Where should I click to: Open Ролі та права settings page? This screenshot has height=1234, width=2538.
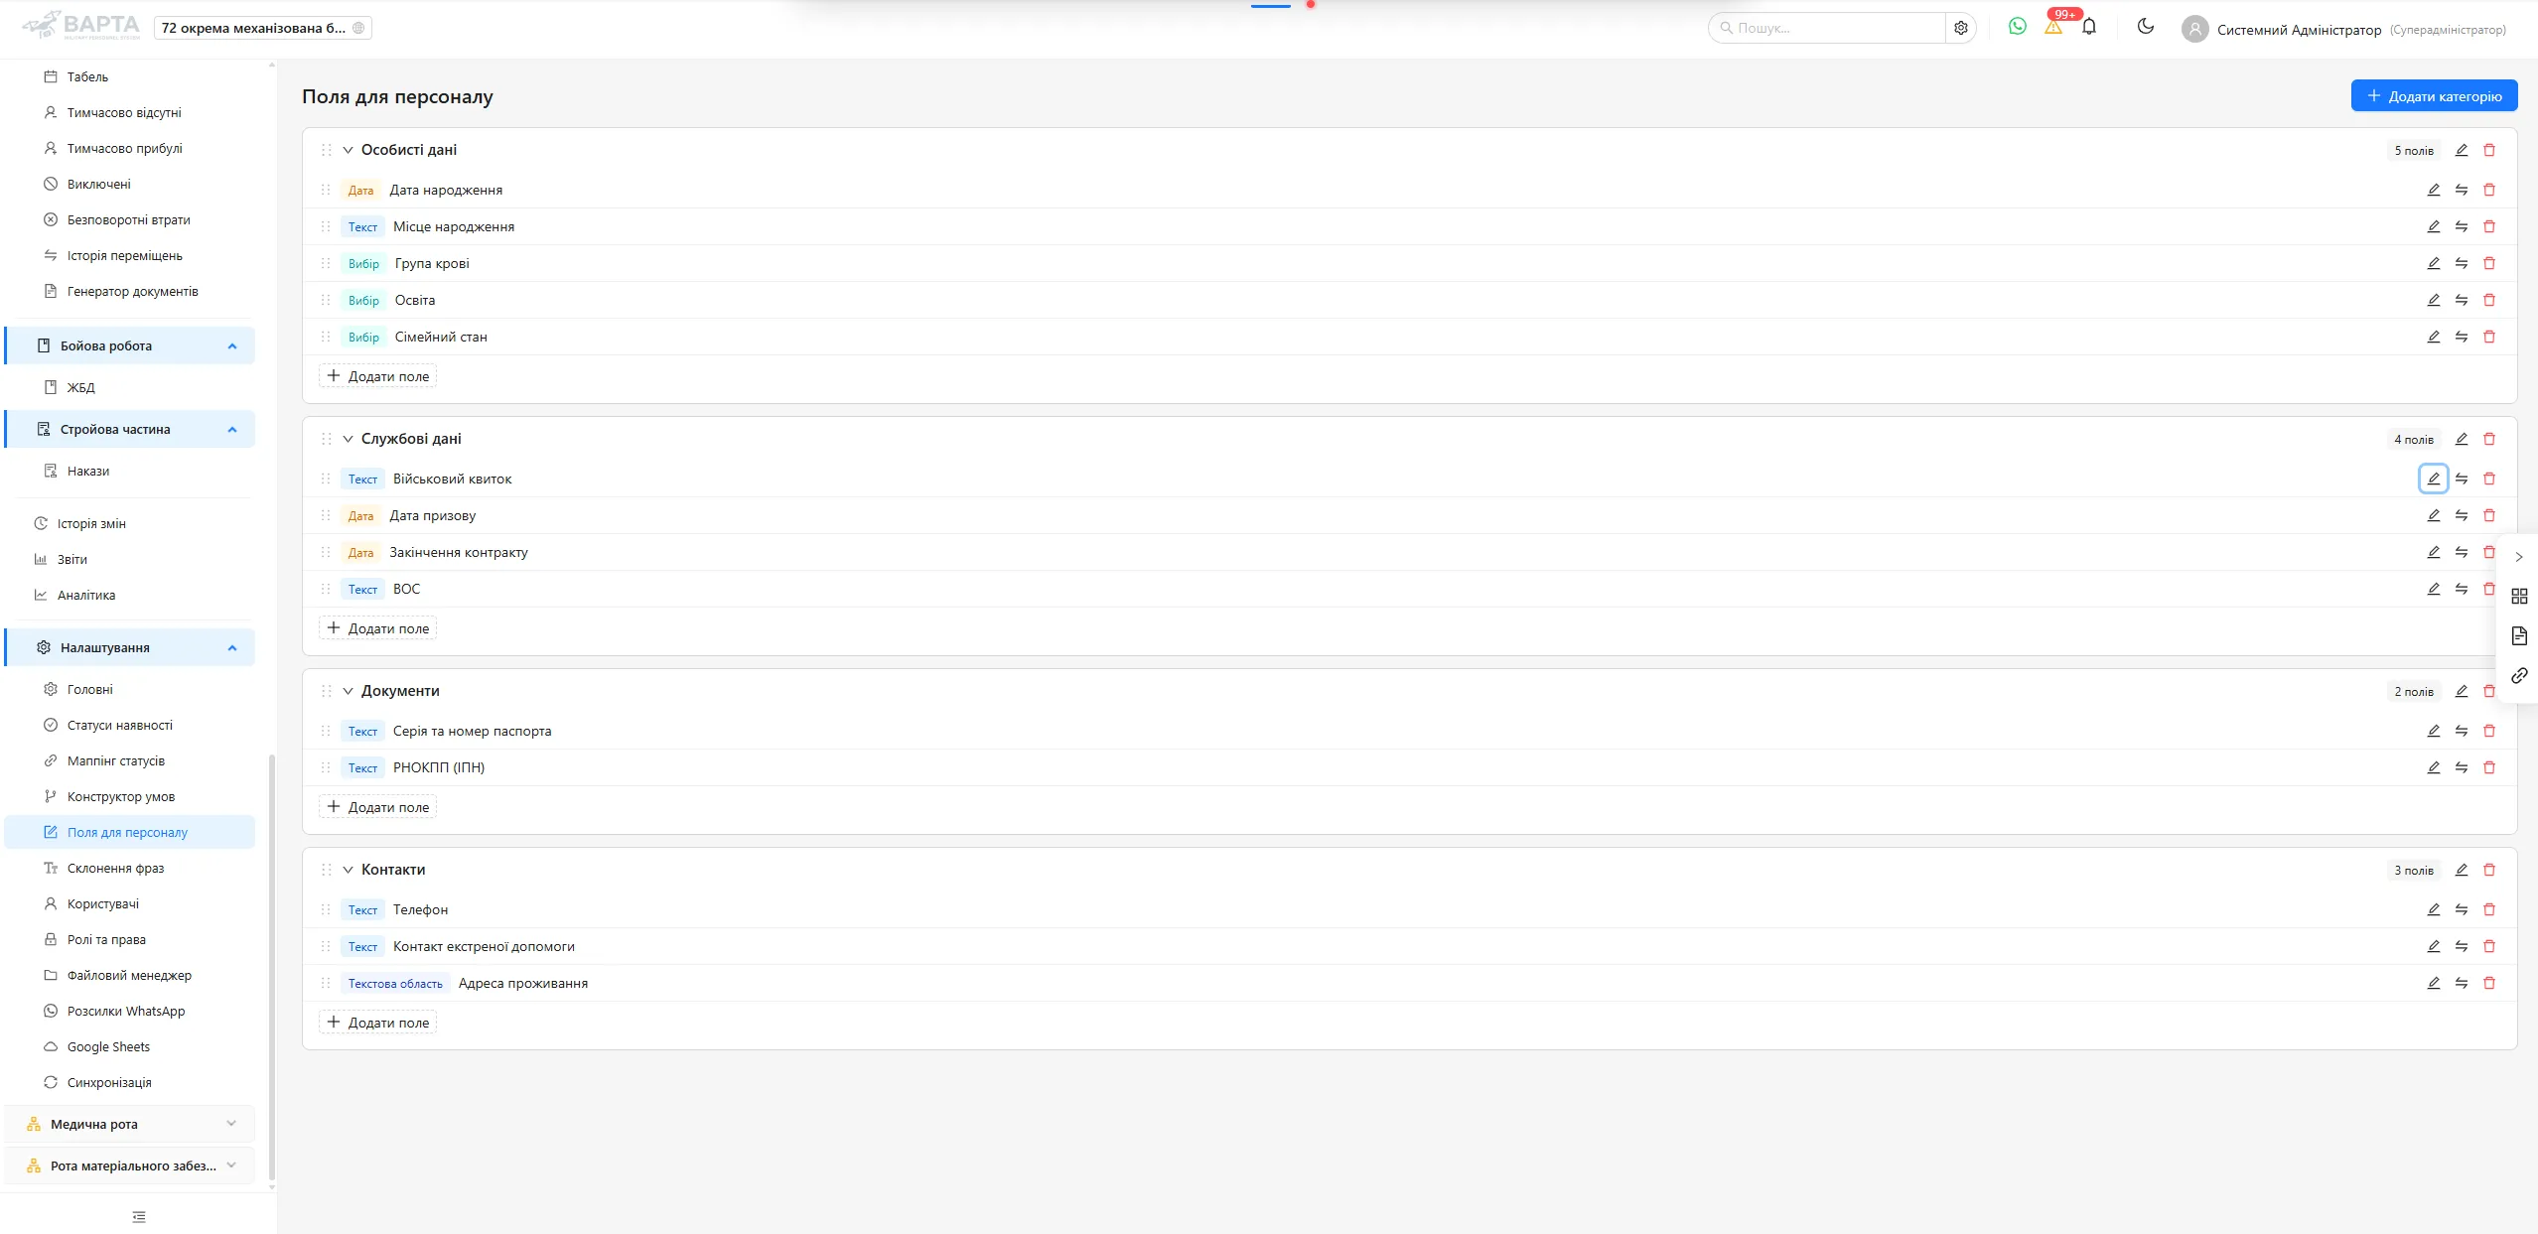pyautogui.click(x=106, y=939)
